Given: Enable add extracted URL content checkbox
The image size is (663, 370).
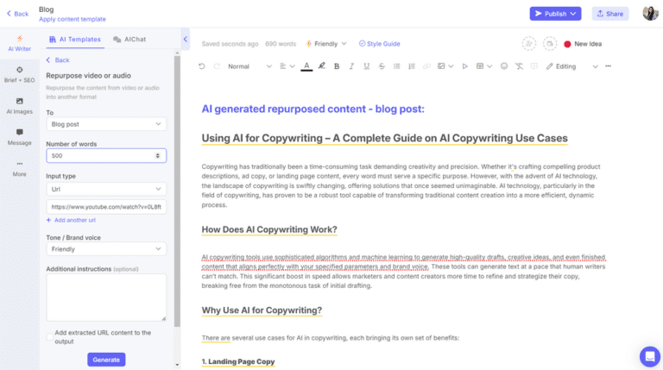Looking at the screenshot, I should [x=49, y=337].
